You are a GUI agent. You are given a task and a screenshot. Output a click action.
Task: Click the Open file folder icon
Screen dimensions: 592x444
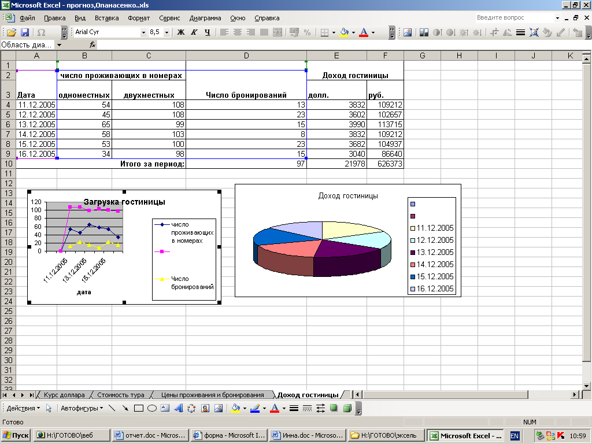(12, 32)
